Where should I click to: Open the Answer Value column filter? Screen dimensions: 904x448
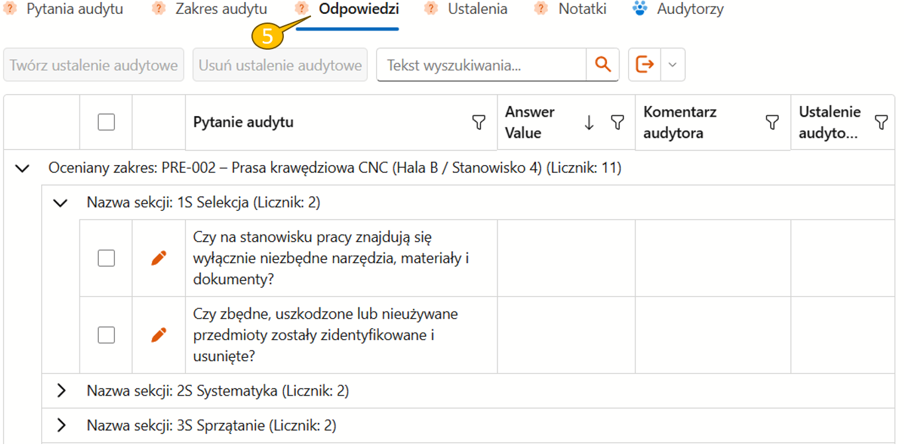(x=617, y=122)
